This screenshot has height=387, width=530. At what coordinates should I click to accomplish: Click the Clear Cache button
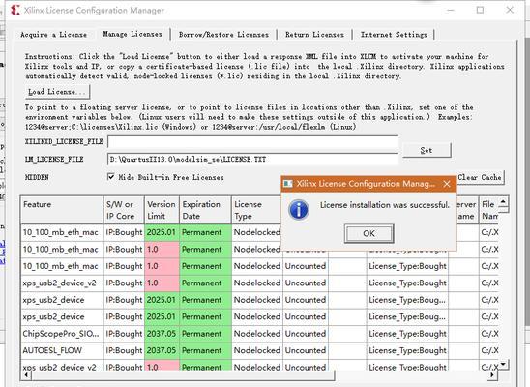click(x=481, y=177)
